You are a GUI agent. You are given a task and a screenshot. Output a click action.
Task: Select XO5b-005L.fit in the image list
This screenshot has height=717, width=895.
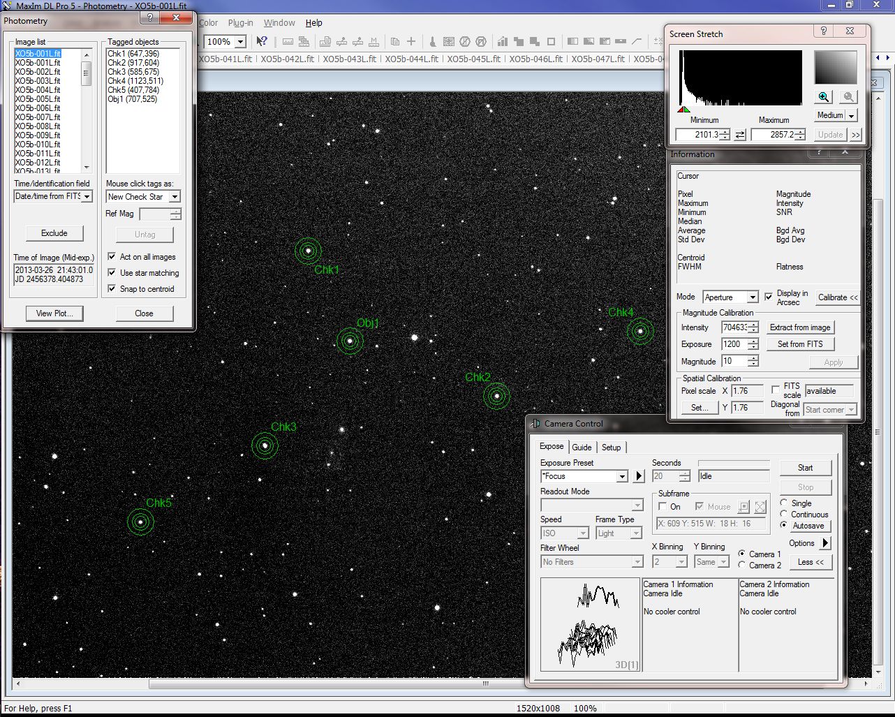tap(38, 99)
